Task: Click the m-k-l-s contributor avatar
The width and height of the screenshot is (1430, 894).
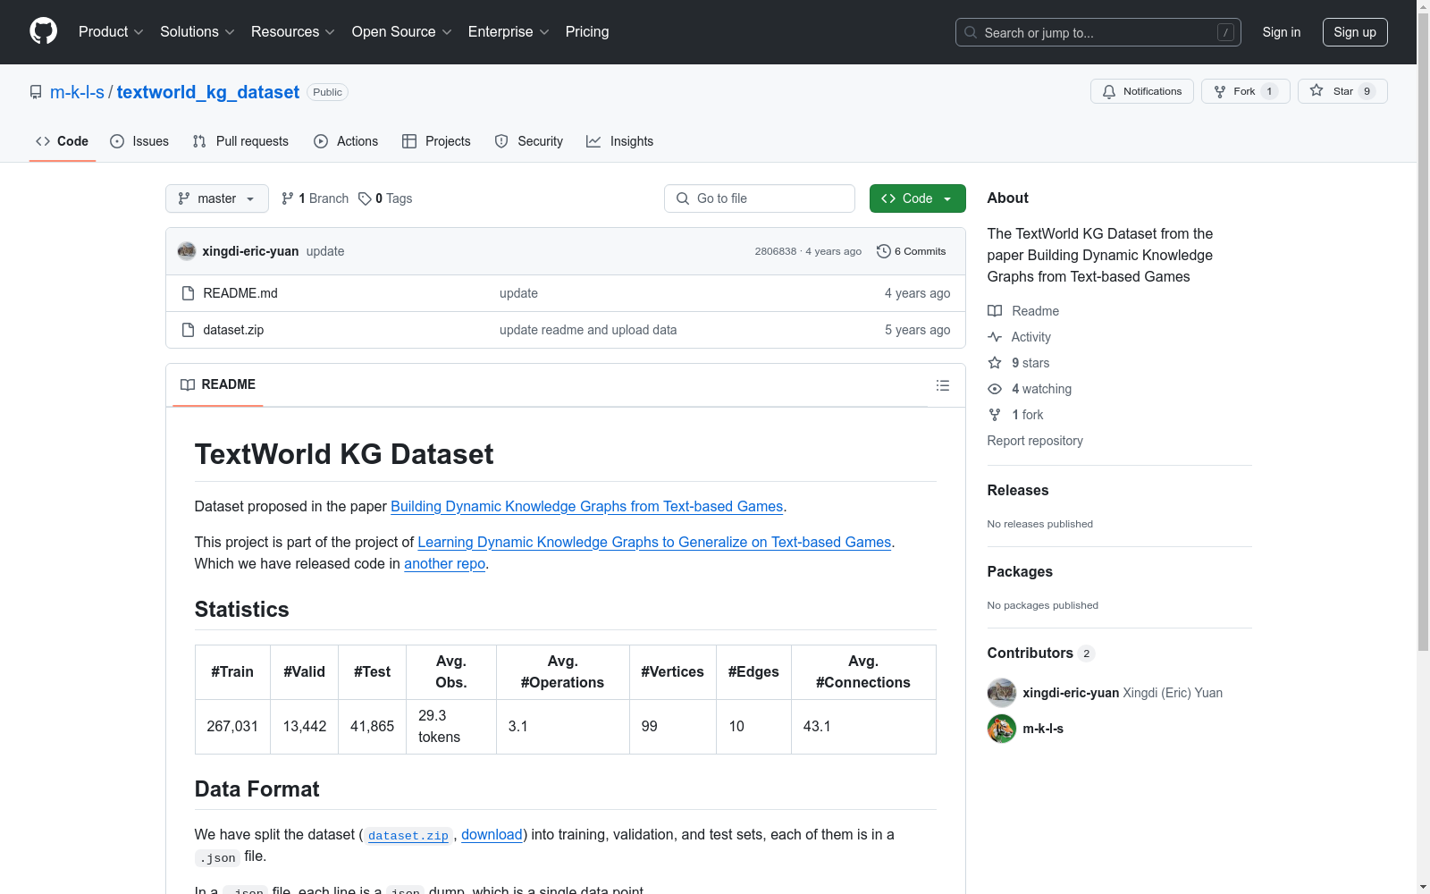Action: (x=1002, y=729)
